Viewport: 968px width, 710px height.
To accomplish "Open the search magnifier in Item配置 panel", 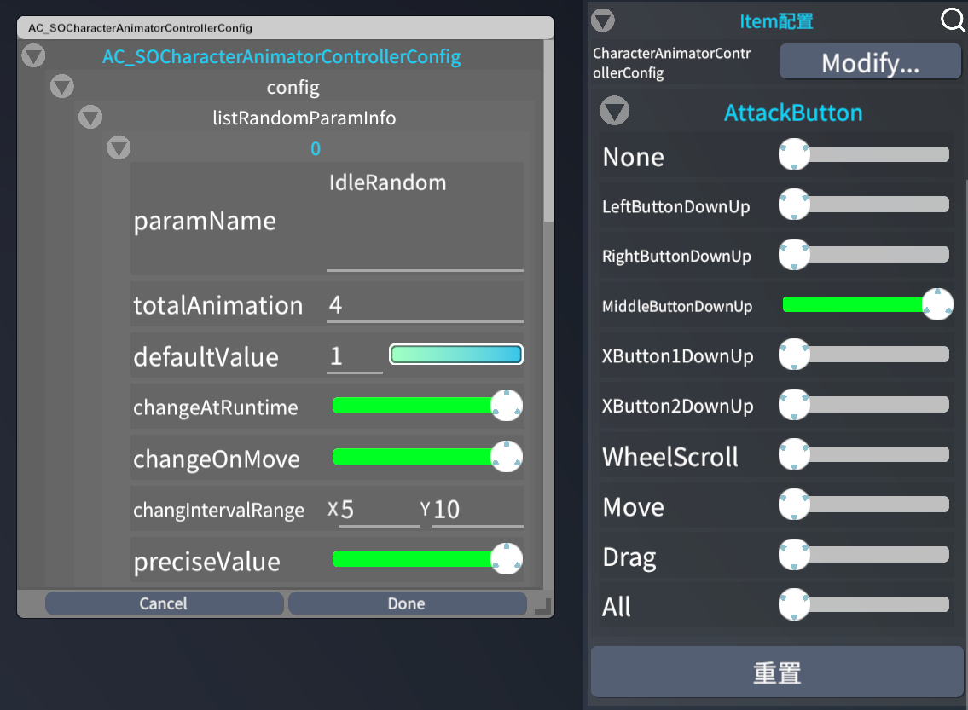I will click(953, 20).
